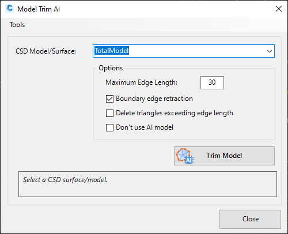Click the Delete triangles exceeding edge length label
288x234 pixels.
[175, 113]
